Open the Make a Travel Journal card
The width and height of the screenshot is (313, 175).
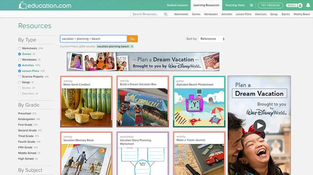pyautogui.click(x=199, y=153)
